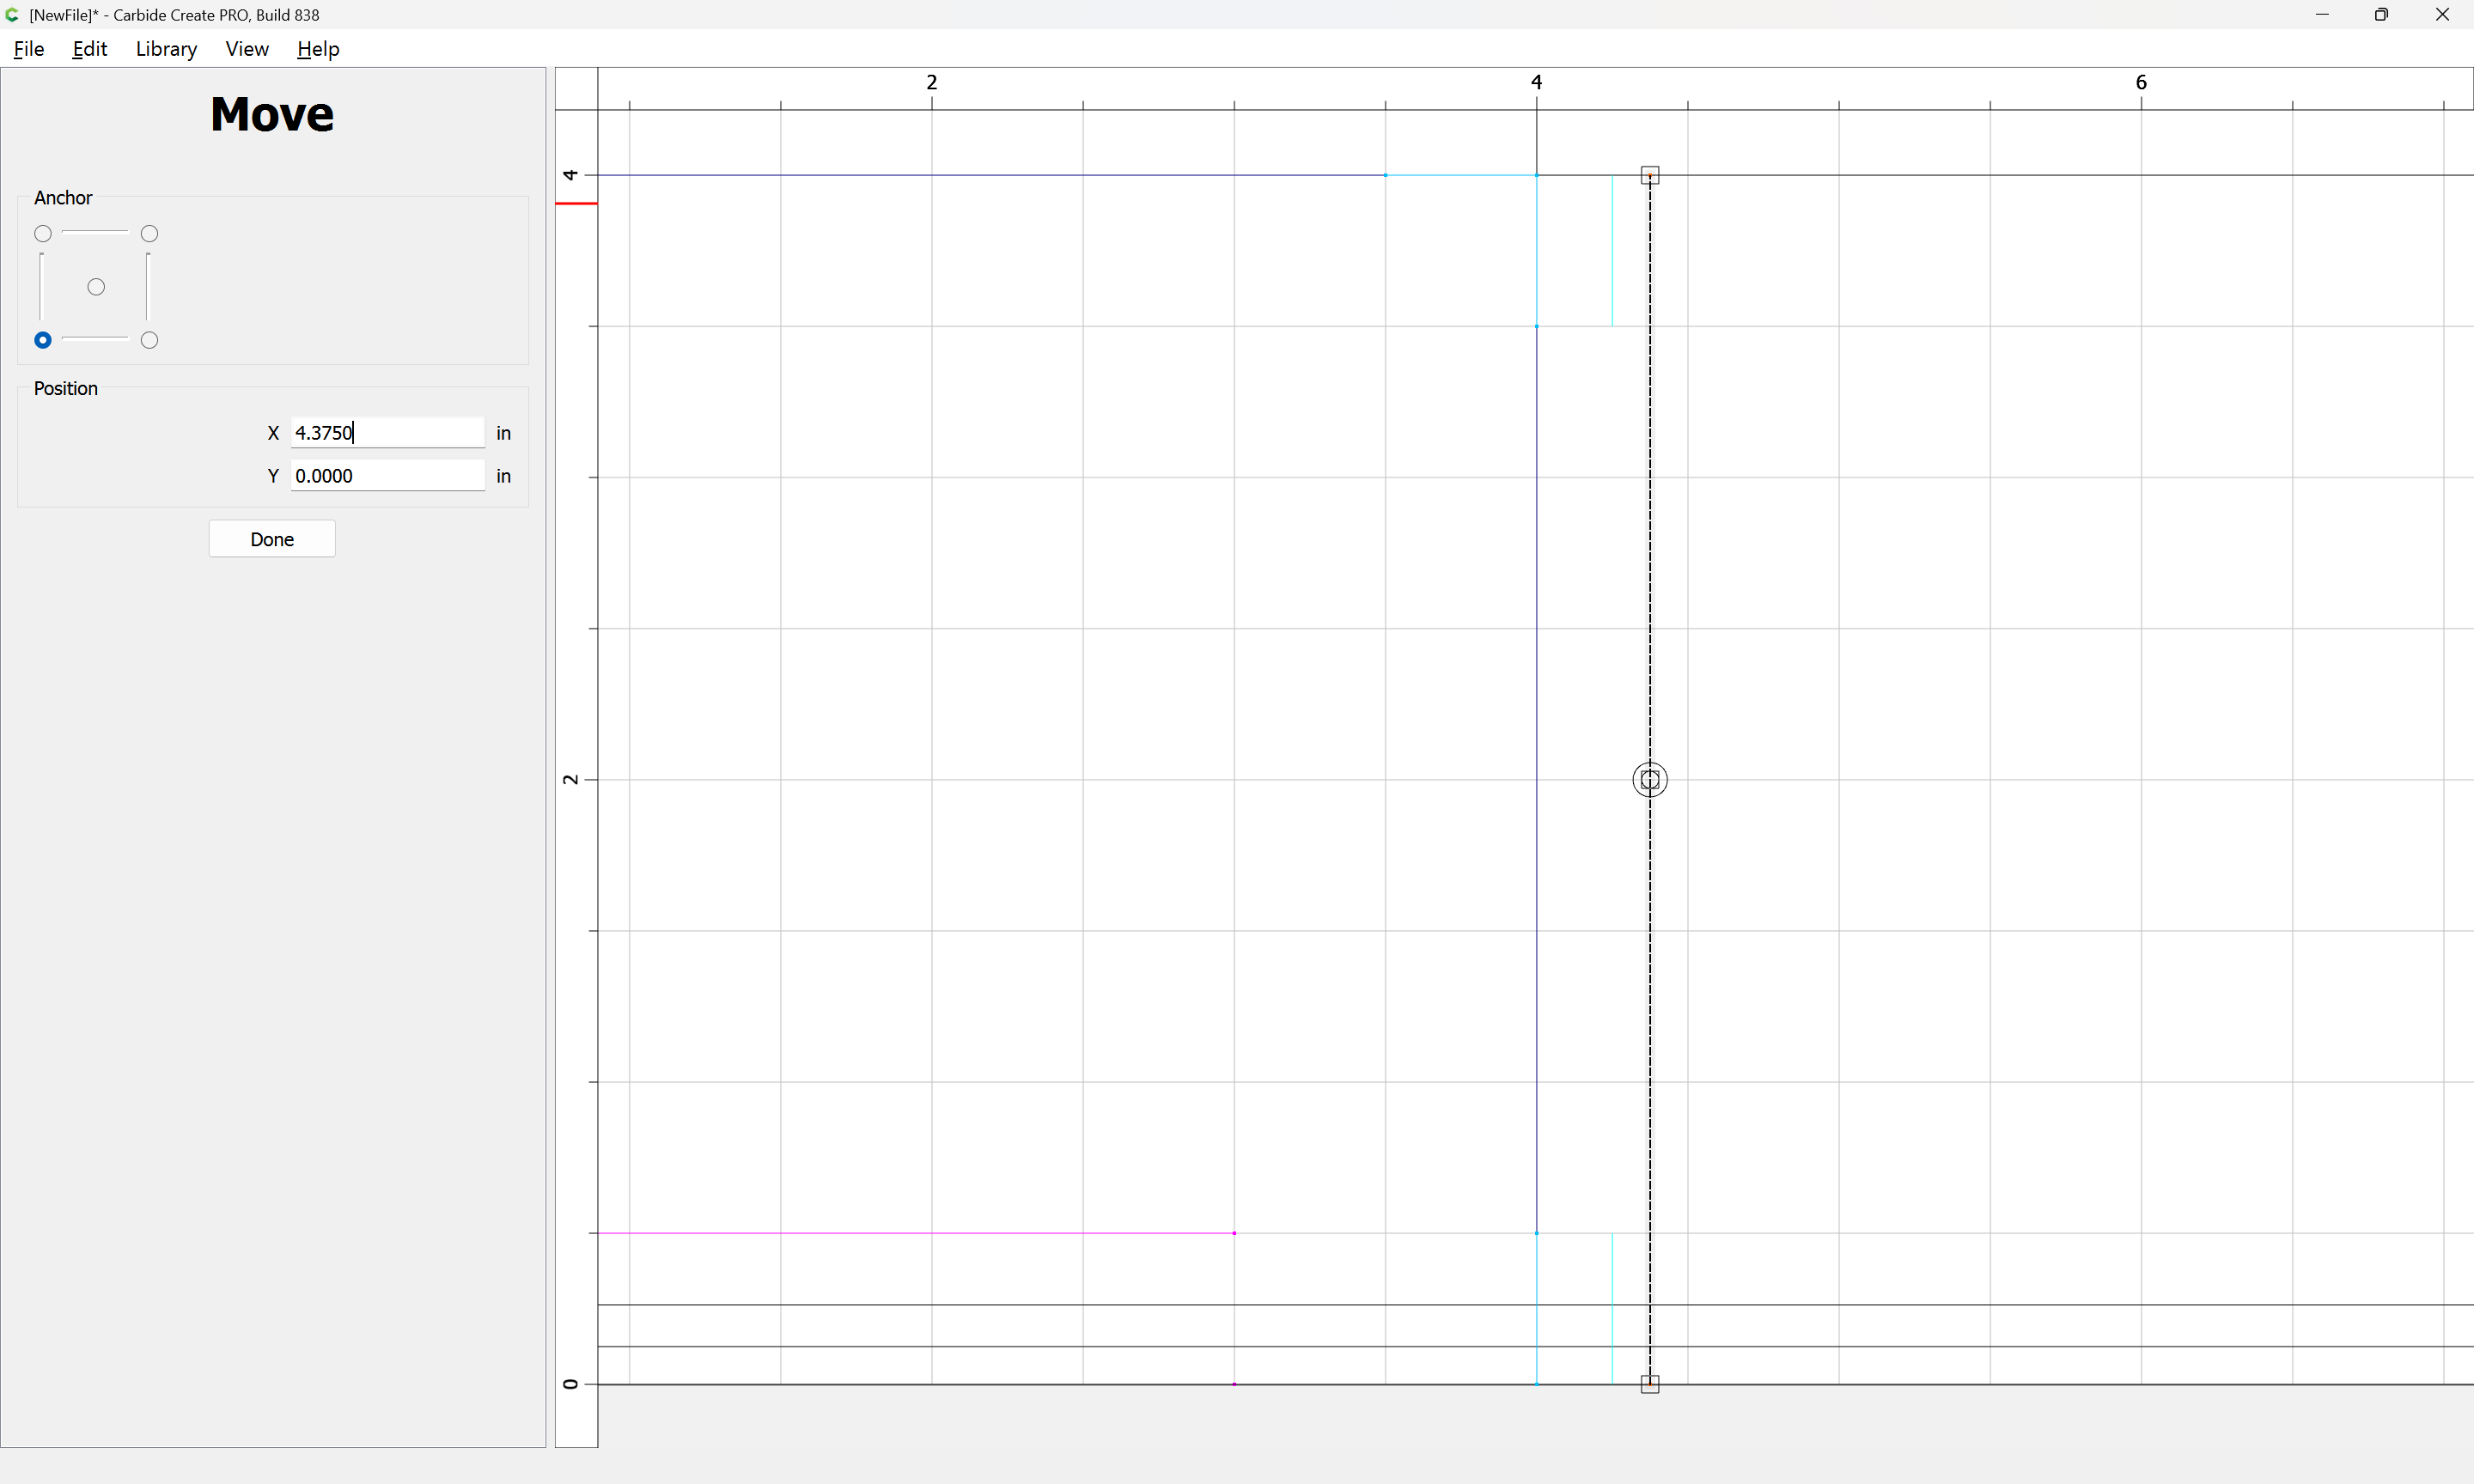Click the top square handle of dashed line
2474x1484 pixels.
tap(1650, 176)
